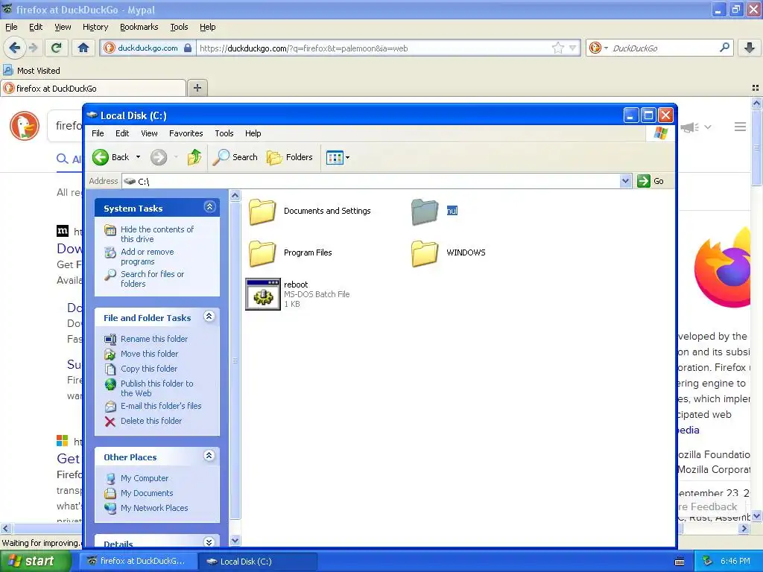Click Rename this folder task
Image resolution: width=763 pixels, height=572 pixels.
(153, 339)
